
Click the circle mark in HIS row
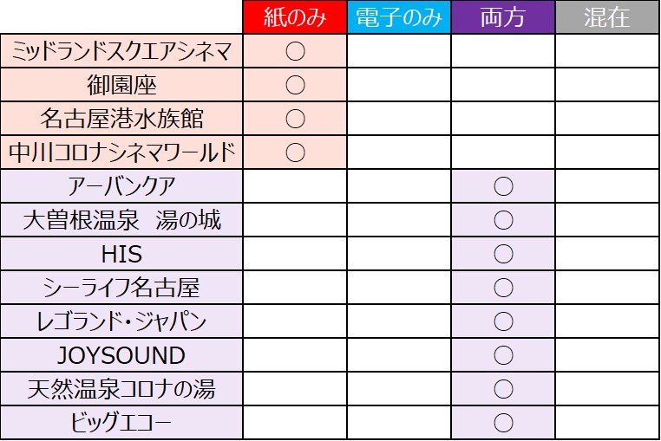click(x=503, y=254)
